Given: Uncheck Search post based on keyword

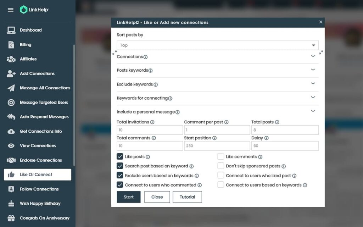Looking at the screenshot, I should coord(120,166).
